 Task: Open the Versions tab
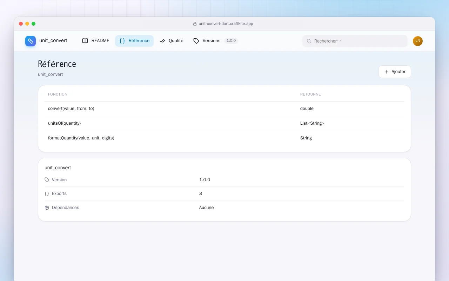(x=207, y=41)
